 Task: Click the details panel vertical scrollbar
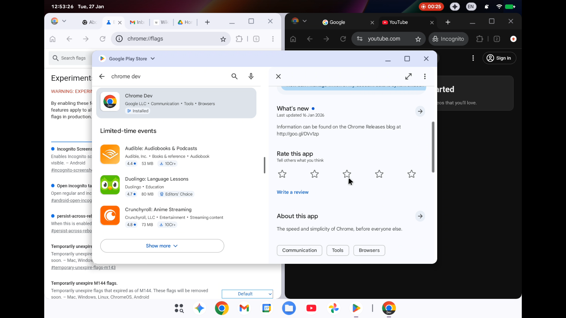[433, 147]
